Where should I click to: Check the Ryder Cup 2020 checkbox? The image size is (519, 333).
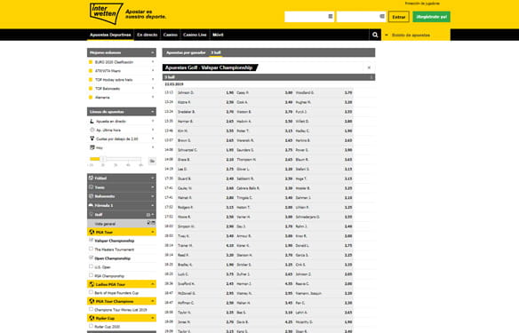tap(91, 326)
